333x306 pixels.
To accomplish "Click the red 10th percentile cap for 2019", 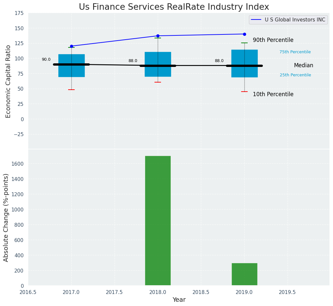I will 244,92.
